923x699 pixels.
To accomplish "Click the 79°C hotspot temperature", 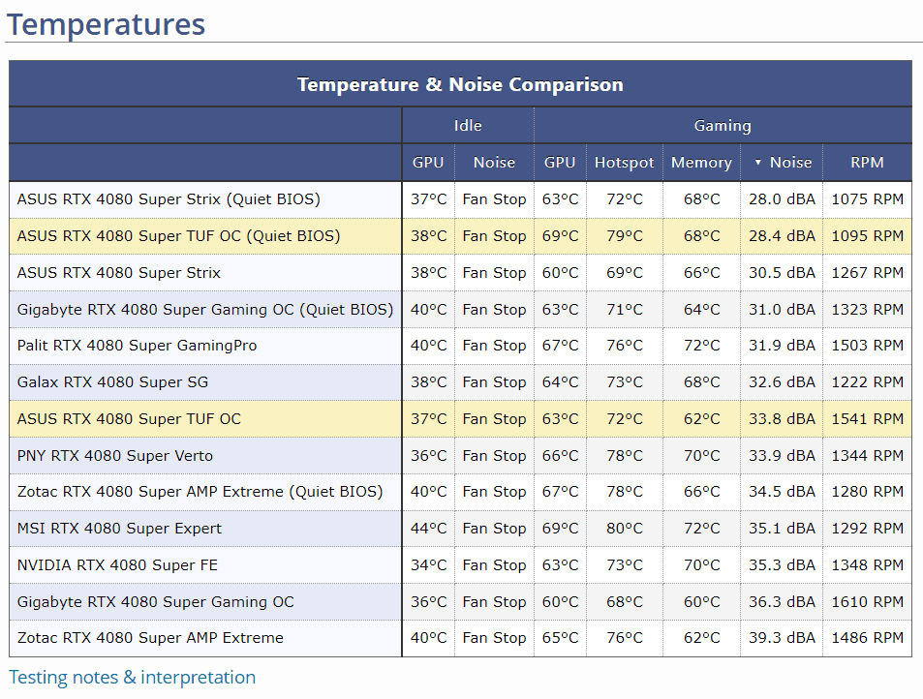I will pos(625,236).
